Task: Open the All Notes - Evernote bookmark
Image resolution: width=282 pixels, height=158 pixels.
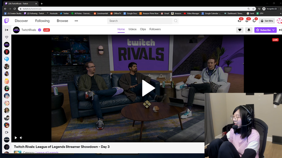Action: point(81,14)
